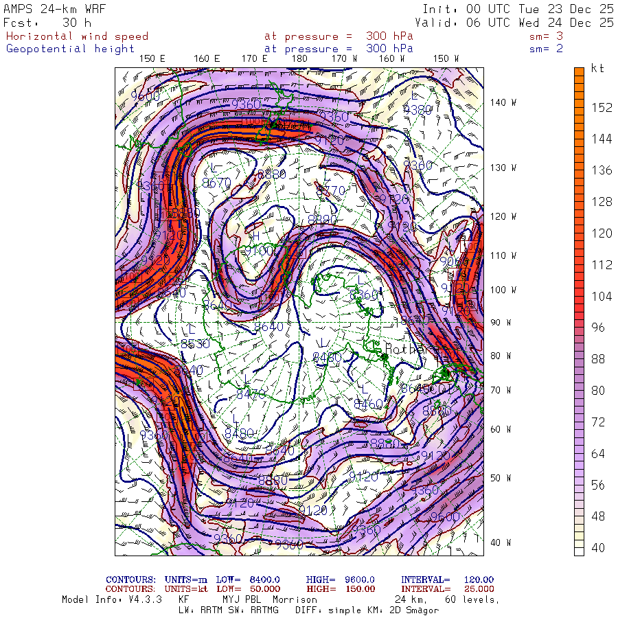Click the 96 value on the color scale
The width and height of the screenshot is (618, 618).
click(x=598, y=328)
